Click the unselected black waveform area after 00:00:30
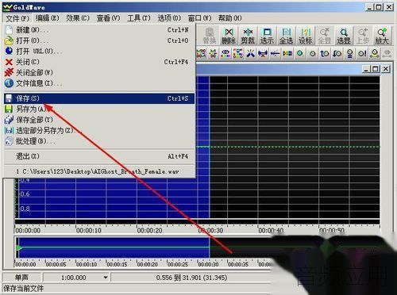 [x=295, y=147]
